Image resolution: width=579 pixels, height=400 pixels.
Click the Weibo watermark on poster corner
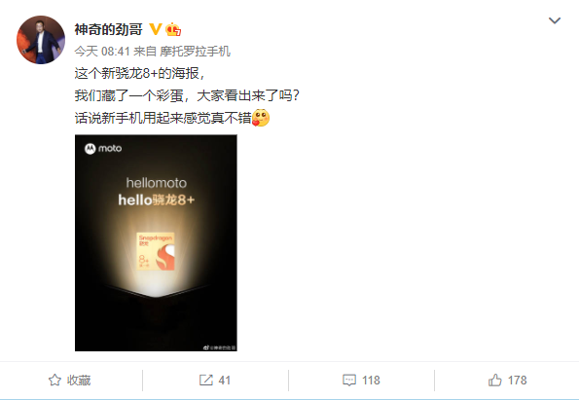click(219, 347)
